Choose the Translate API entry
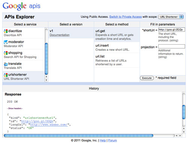 [x=13, y=68]
